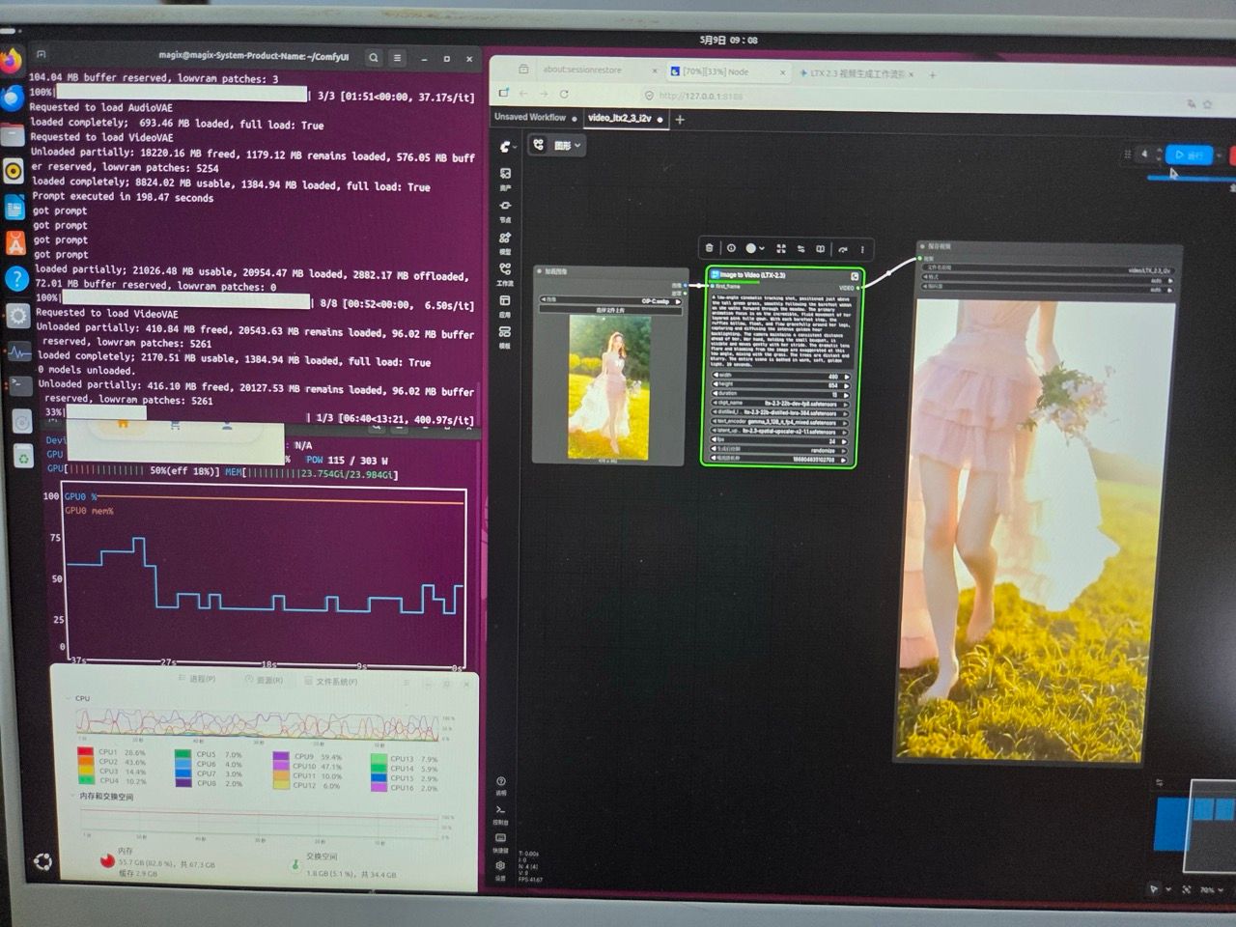Open the terminal hamburger menu
Viewport: 1236px width, 927px height.
(x=397, y=58)
